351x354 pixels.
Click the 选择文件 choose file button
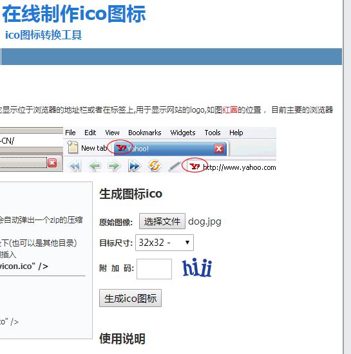[x=162, y=221]
